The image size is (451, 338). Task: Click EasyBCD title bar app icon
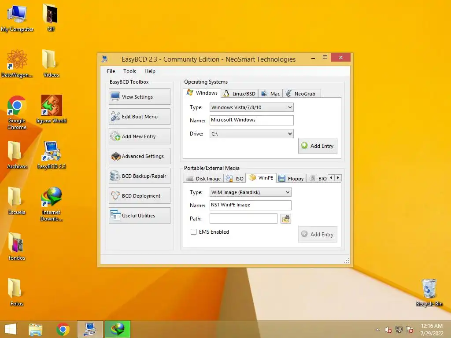pos(105,59)
